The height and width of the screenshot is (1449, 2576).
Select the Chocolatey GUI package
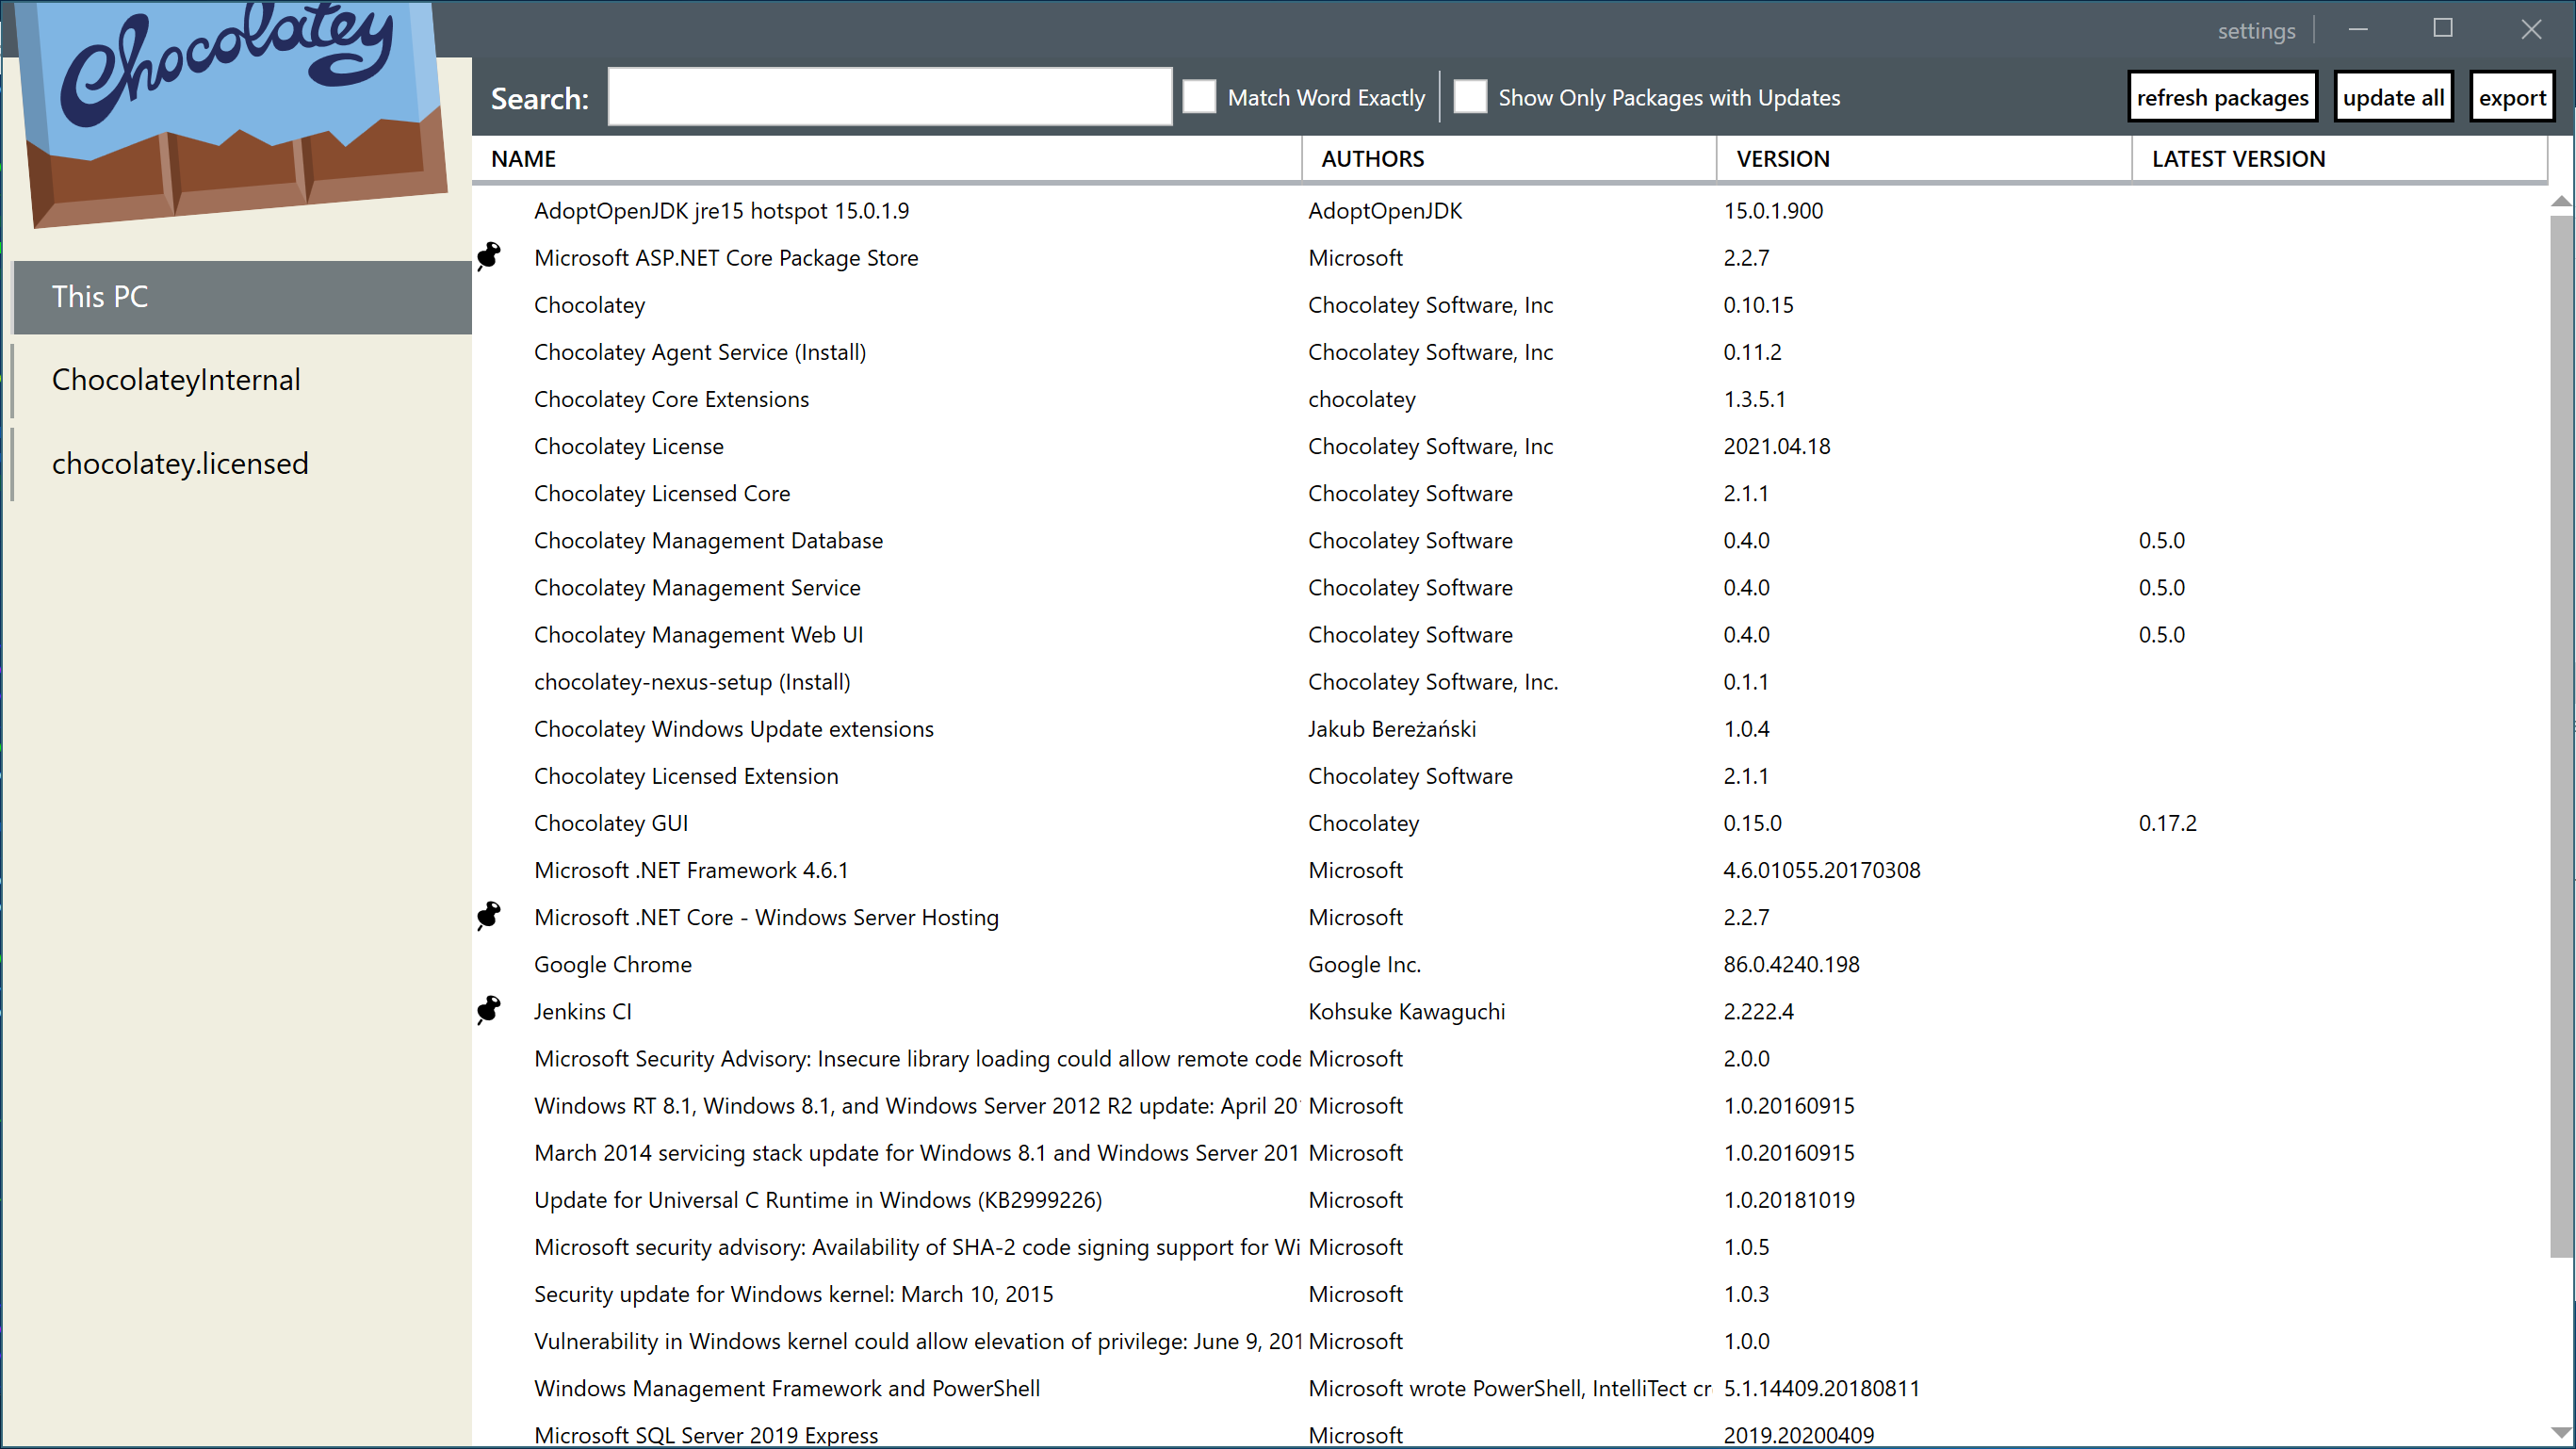pos(1510,823)
